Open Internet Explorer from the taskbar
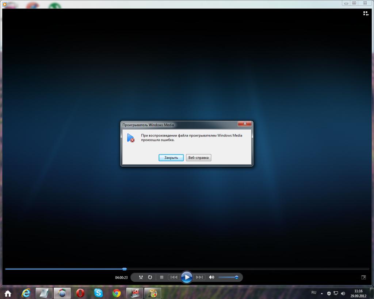Viewport: 374px width, 299px height. point(26,293)
